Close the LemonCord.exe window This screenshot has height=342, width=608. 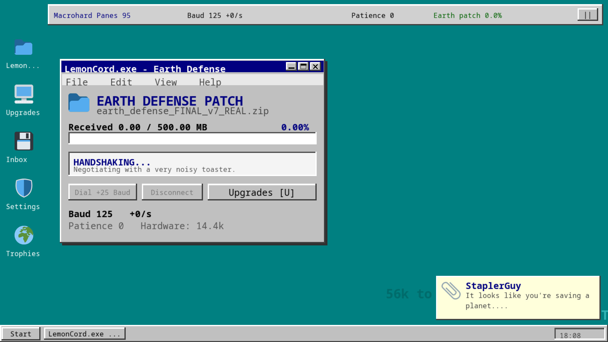pos(315,66)
